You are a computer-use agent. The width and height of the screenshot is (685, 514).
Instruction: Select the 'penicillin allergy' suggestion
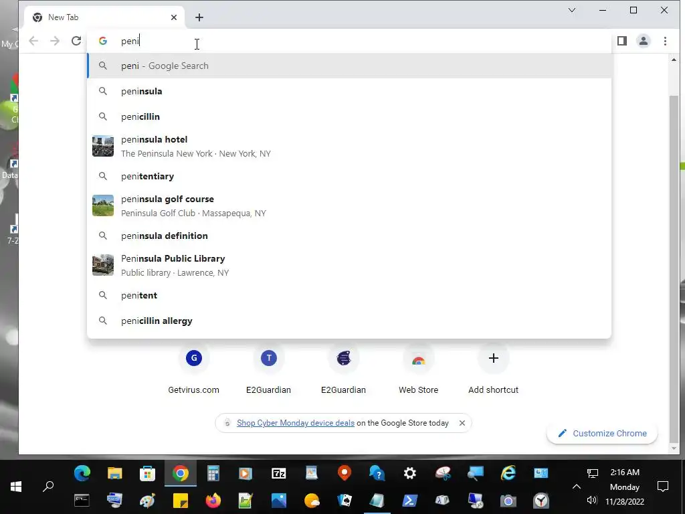point(349,321)
